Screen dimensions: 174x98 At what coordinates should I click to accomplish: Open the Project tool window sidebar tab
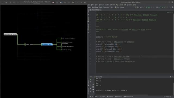click(x=88, y=12)
